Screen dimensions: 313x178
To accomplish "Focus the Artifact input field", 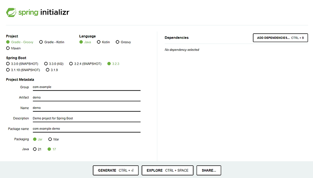I will 87,98.
